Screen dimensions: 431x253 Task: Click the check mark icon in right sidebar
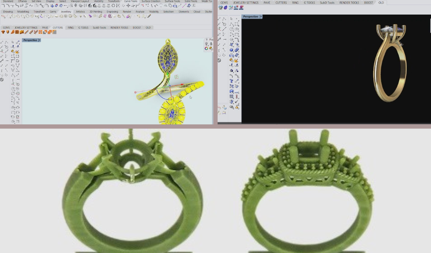click(x=237, y=102)
